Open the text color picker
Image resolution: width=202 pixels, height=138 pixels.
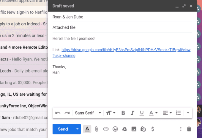[x=153, y=113]
